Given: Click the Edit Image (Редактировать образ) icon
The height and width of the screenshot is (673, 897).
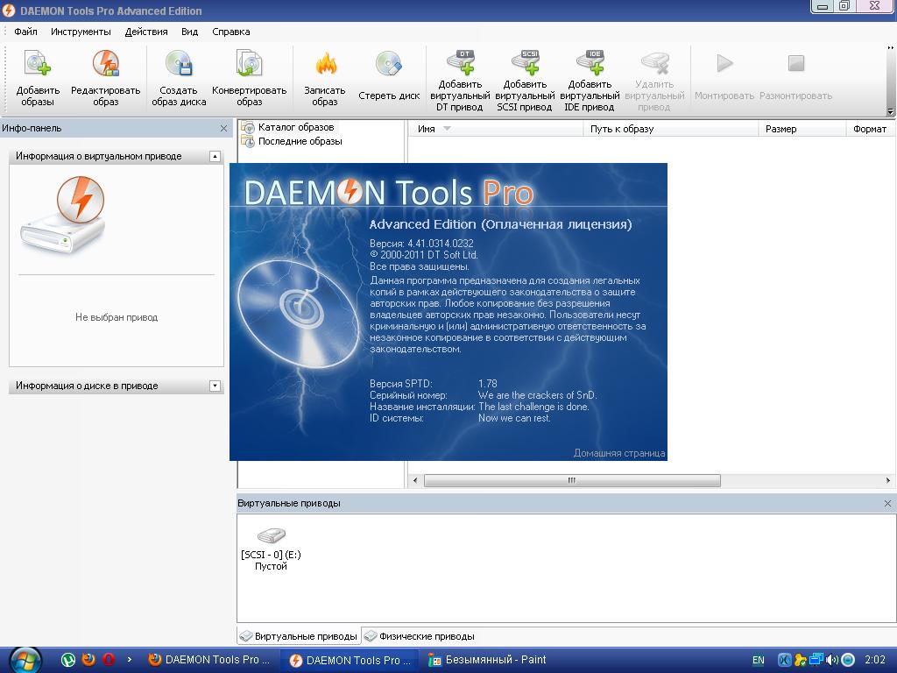Looking at the screenshot, I should pyautogui.click(x=105, y=66).
